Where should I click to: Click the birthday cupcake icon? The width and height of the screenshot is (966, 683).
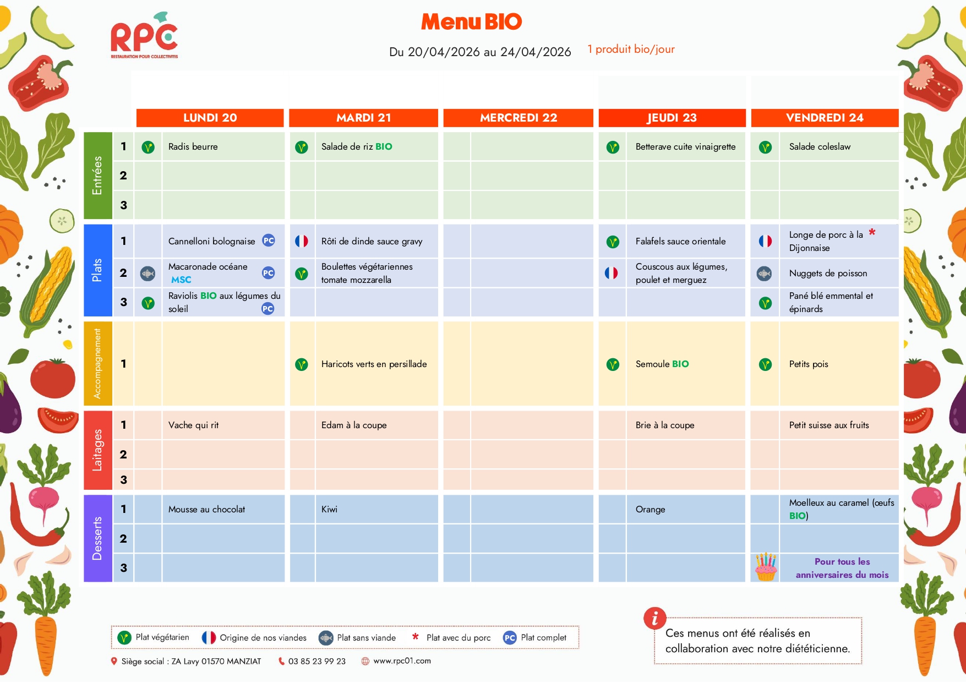tap(766, 567)
